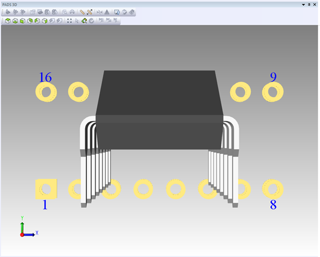Click the round pad labeled 8
The height and width of the screenshot is (257, 320).
pos(273,189)
